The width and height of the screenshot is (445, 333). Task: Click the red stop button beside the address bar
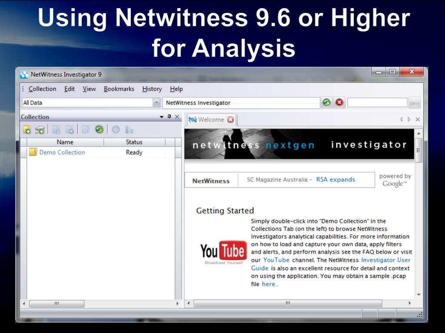coord(339,102)
